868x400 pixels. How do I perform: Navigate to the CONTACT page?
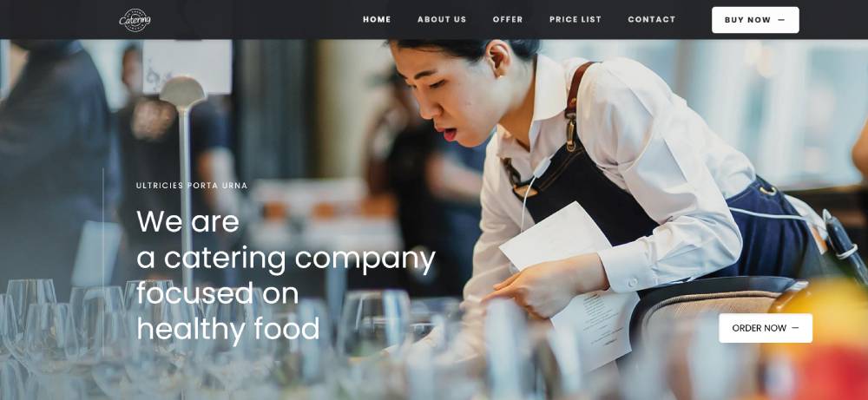pos(652,19)
